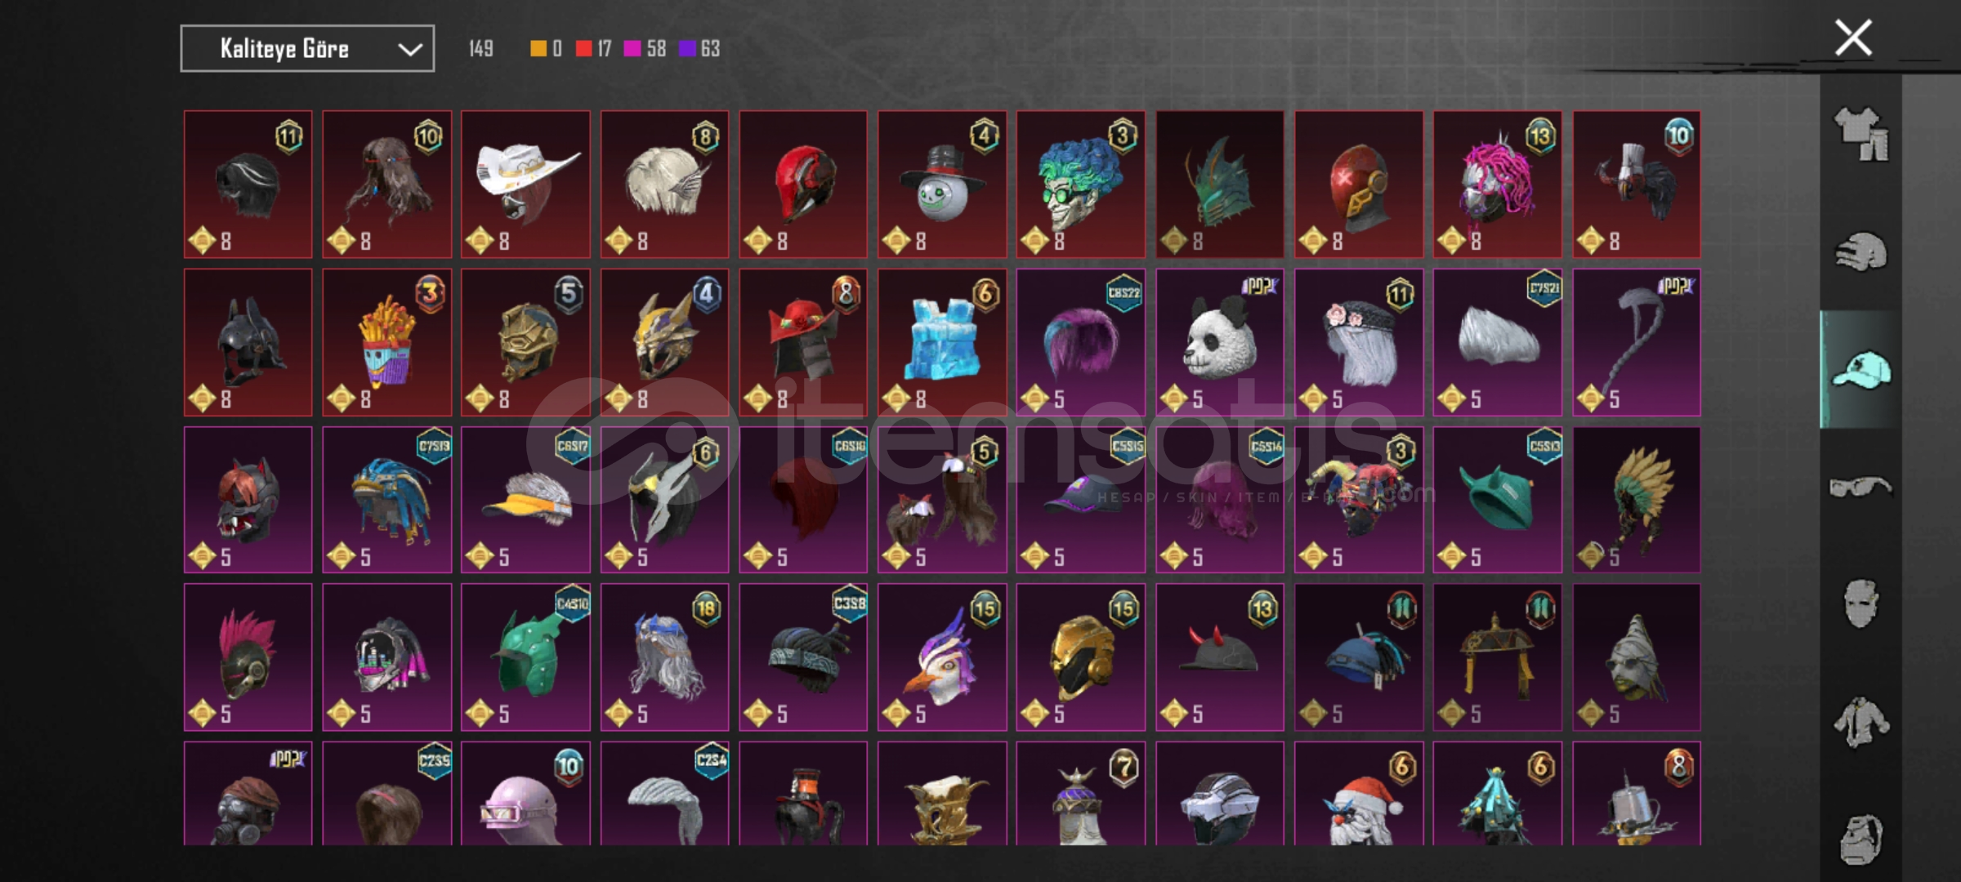Select the green-haired joker mask item
The width and height of the screenshot is (1961, 882).
coord(1080,185)
